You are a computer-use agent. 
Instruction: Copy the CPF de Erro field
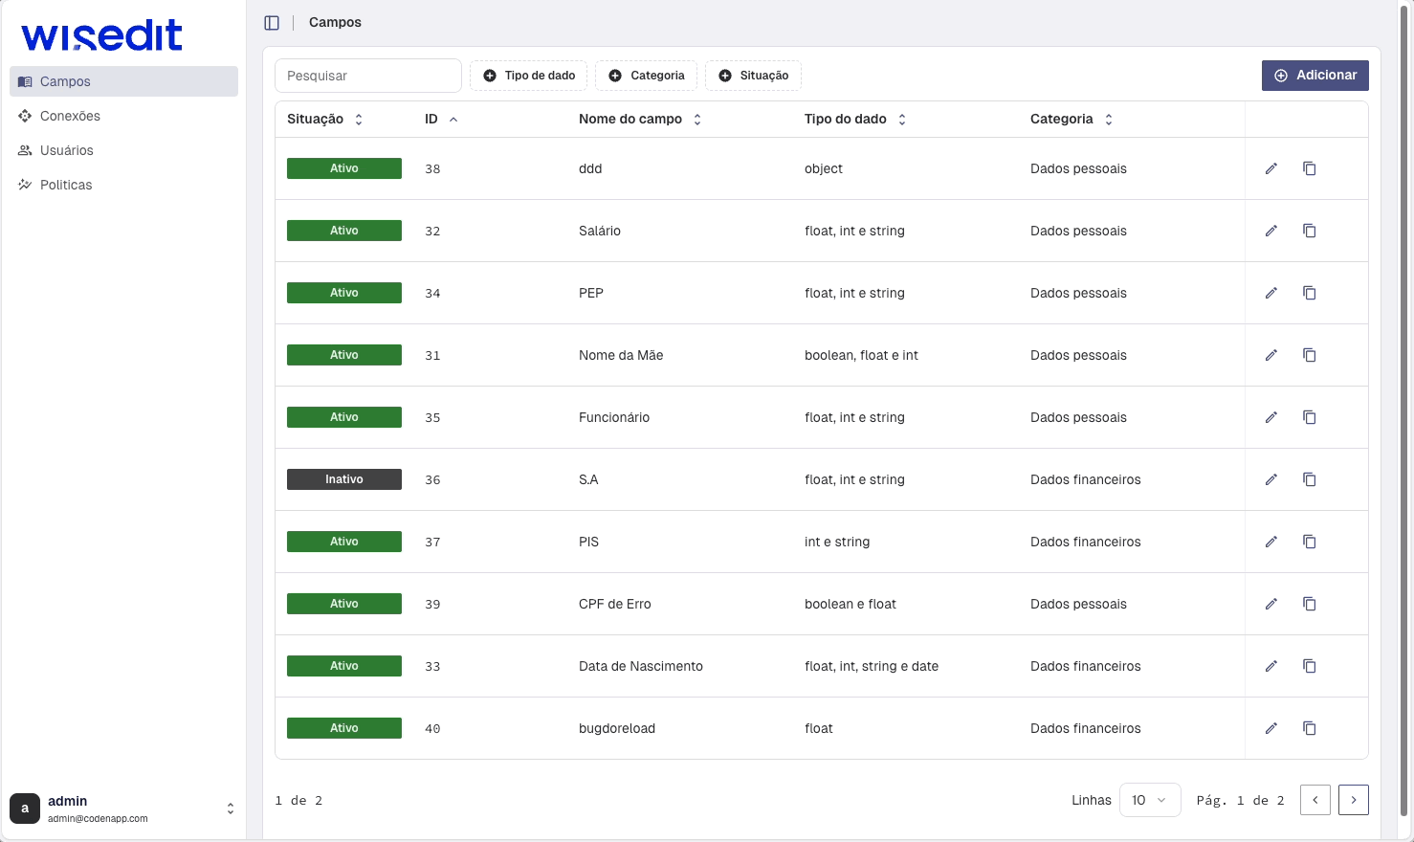1309,604
